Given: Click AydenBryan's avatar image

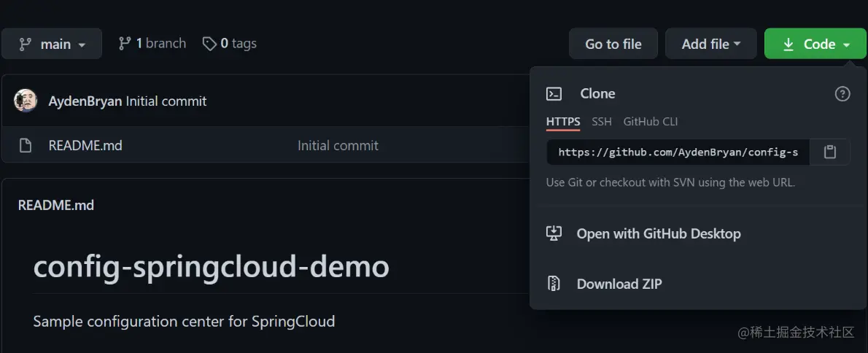Looking at the screenshot, I should 26,101.
